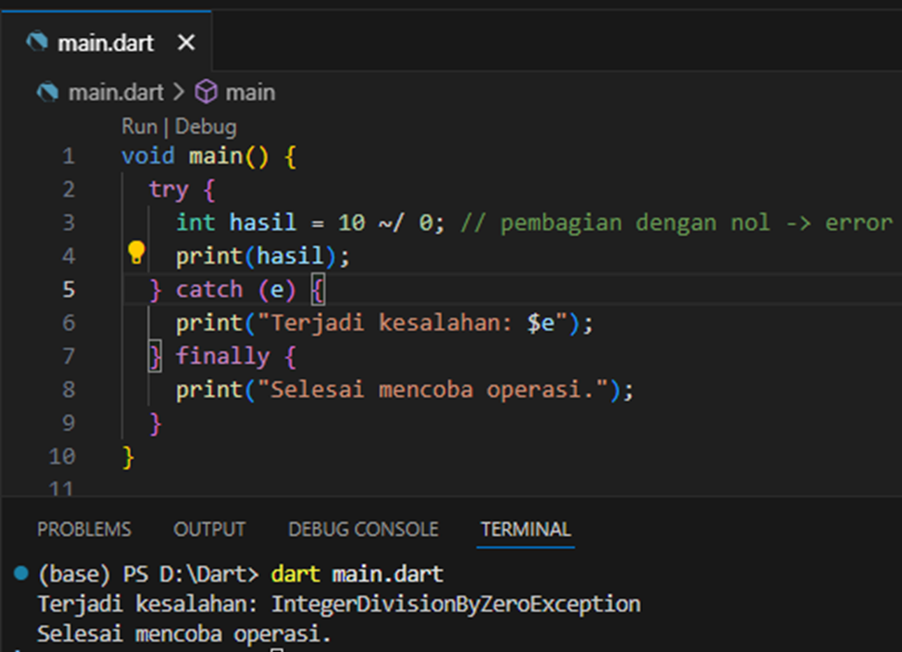
Task: Click the Dart file icon in the main.dart tab
Action: pyautogui.click(x=37, y=43)
